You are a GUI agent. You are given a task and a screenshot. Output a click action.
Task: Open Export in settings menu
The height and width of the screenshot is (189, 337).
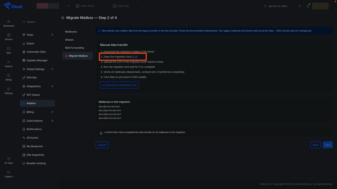38,43
